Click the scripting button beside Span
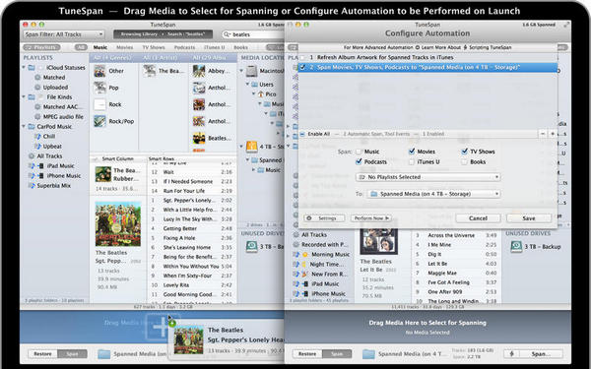591x369 pixels. tap(512, 354)
